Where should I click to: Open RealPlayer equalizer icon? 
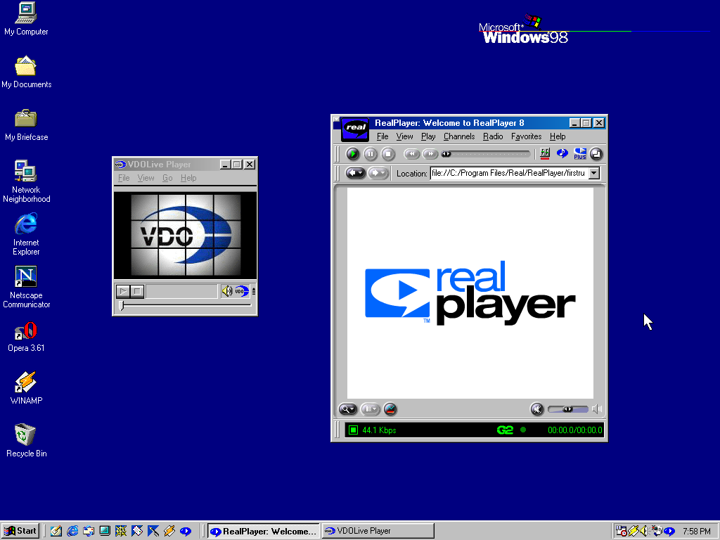tap(545, 154)
